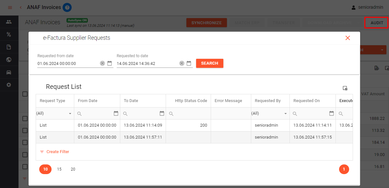Select the 13.06.2024 11:57:15 Requested On cell

[x=312, y=137]
